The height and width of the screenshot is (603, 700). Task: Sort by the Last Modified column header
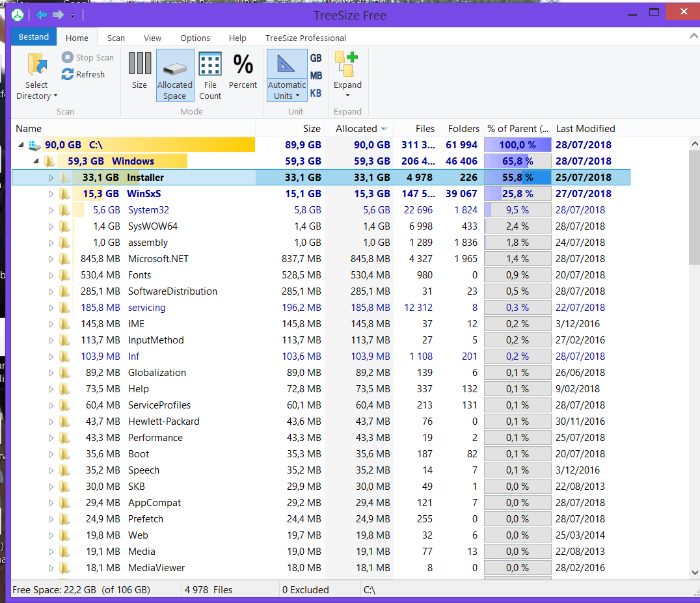point(591,129)
